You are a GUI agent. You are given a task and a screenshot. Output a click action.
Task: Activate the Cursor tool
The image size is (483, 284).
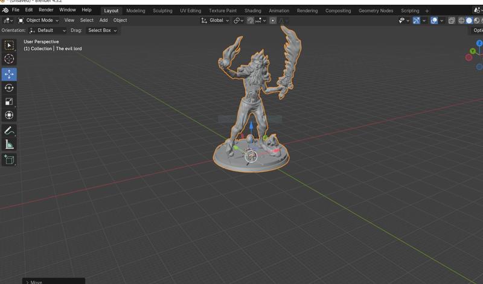[9, 58]
